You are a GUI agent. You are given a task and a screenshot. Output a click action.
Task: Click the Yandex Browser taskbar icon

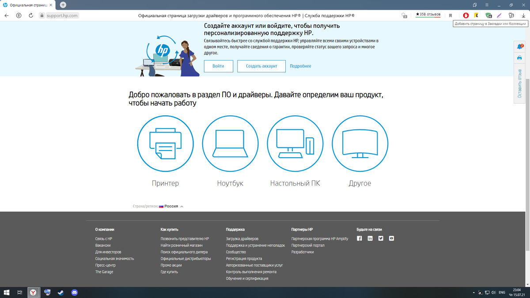pyautogui.click(x=34, y=292)
